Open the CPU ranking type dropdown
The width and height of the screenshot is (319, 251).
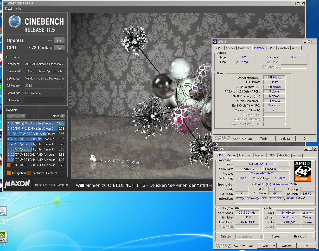(16, 116)
